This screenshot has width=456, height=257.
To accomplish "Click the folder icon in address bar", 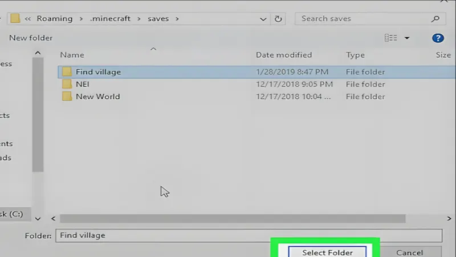I will pos(15,18).
